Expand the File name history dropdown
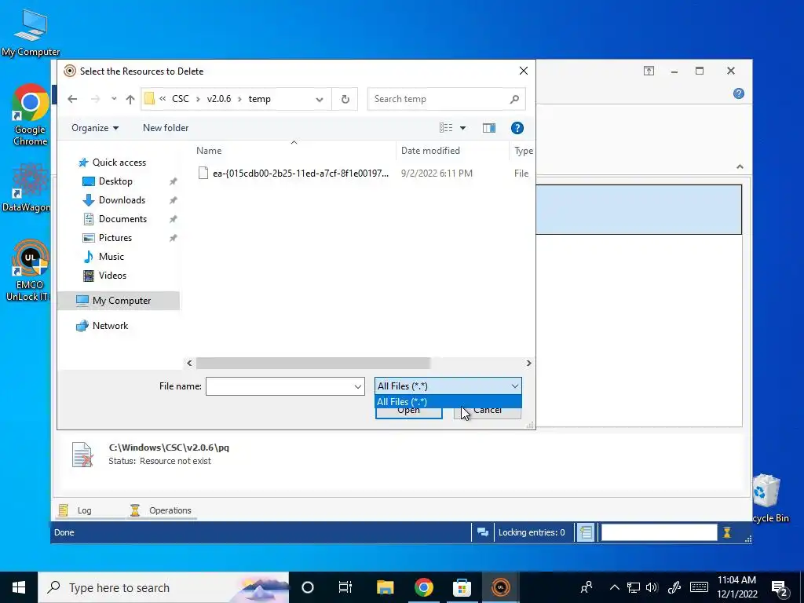This screenshot has height=603, width=804. (358, 386)
